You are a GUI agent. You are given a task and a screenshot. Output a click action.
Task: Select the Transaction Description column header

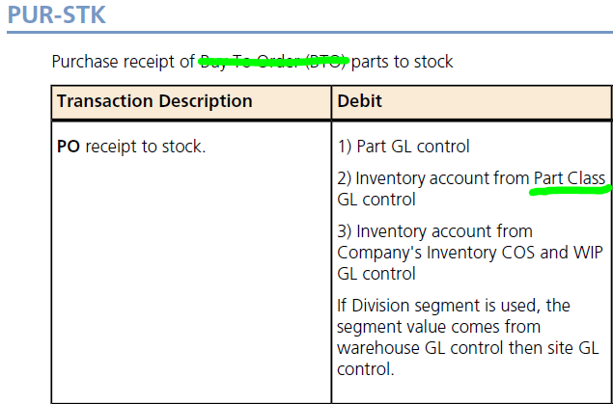(x=154, y=101)
